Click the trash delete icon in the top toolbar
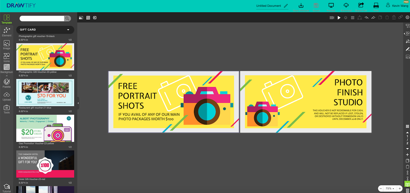Screen dimensions: 410x193 coord(387,18)
